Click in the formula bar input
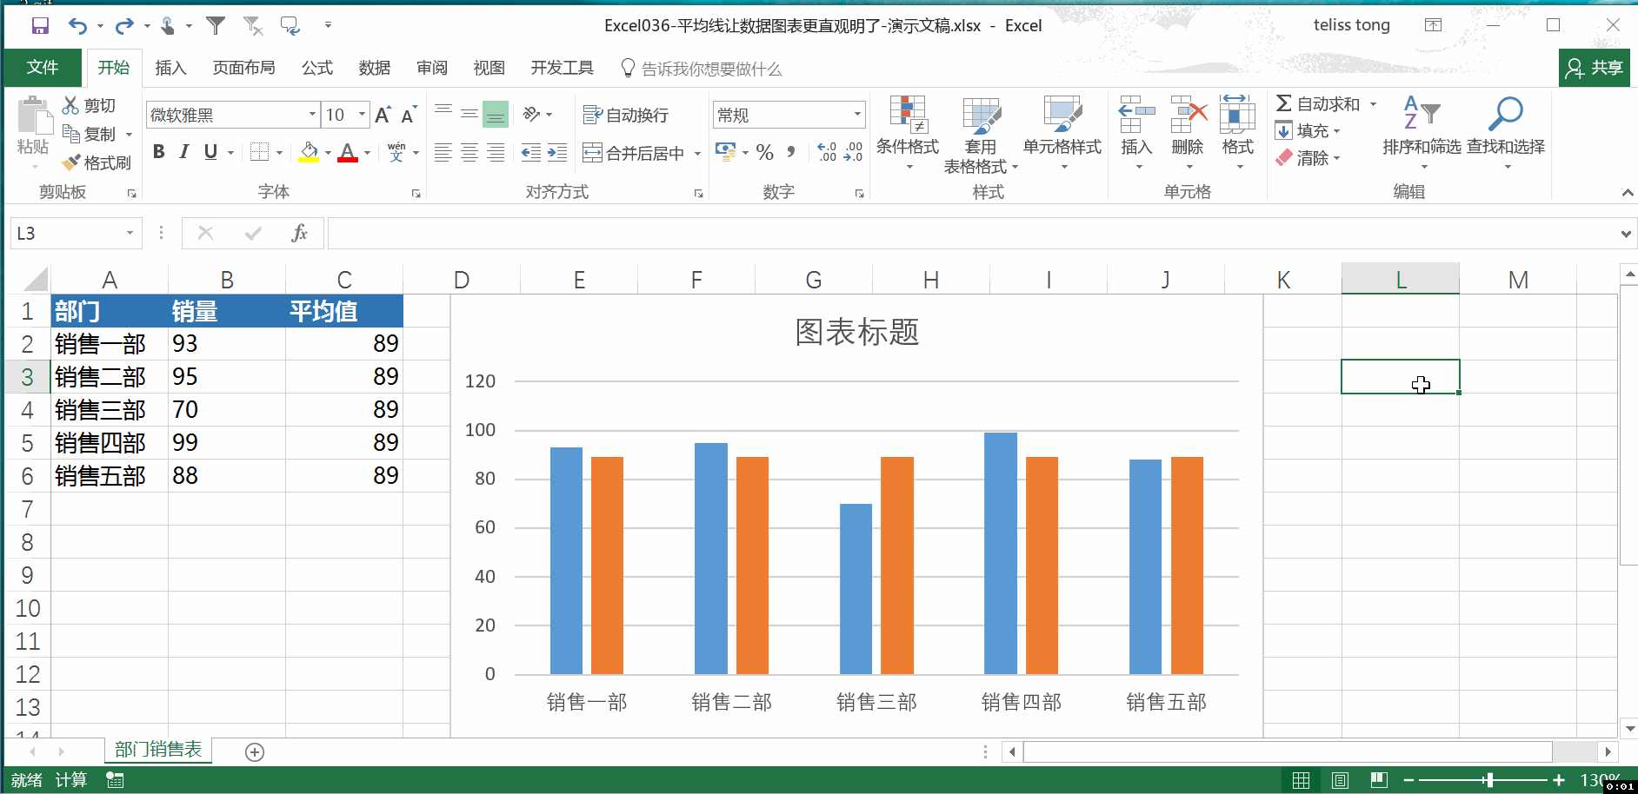Viewport: 1638px width, 794px height. [x=972, y=233]
